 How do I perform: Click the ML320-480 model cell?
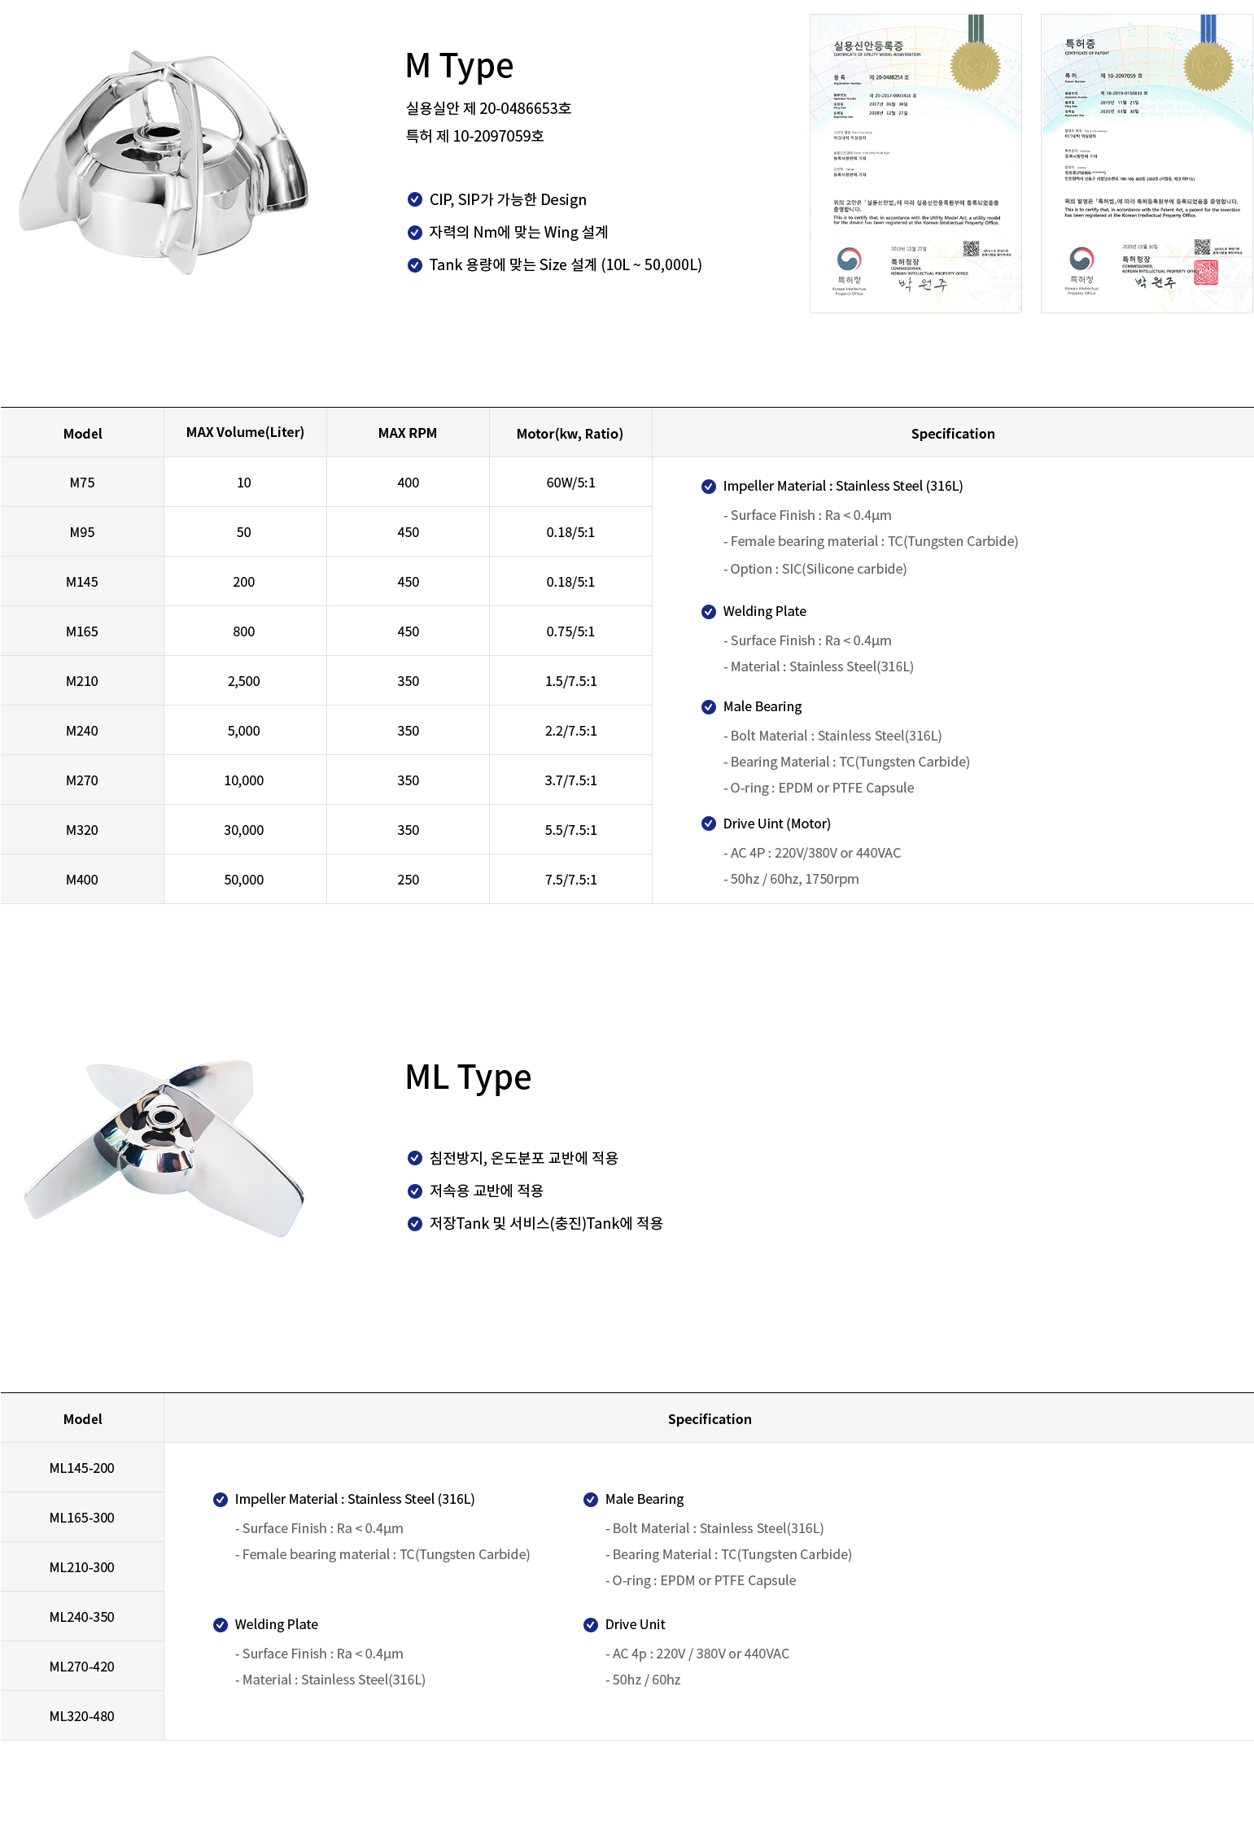tap(82, 1716)
